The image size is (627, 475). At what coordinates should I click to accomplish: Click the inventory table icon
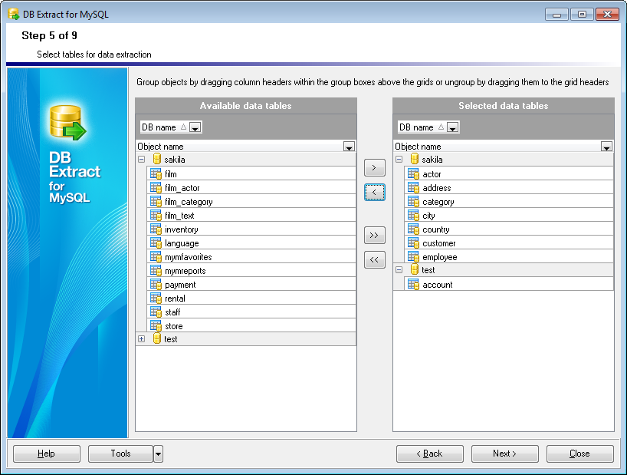pyautogui.click(x=156, y=229)
